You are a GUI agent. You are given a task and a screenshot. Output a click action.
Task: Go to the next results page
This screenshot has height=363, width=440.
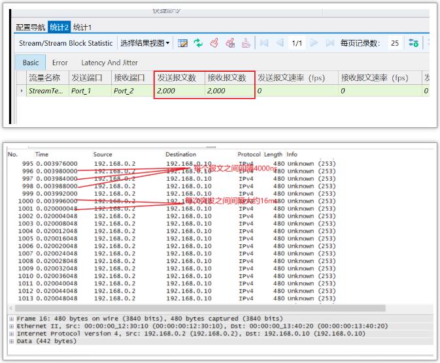pyautogui.click(x=314, y=43)
